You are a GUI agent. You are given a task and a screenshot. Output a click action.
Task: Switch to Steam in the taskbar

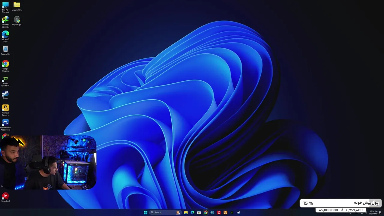click(238, 212)
